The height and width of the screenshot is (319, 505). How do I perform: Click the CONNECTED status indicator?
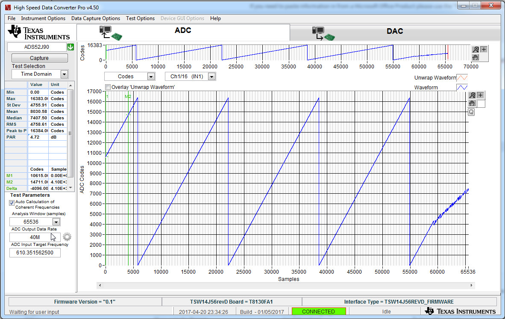(319, 312)
